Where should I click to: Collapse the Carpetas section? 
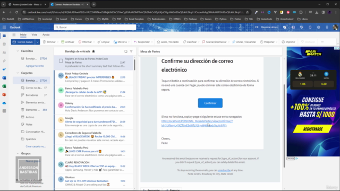click(x=18, y=73)
